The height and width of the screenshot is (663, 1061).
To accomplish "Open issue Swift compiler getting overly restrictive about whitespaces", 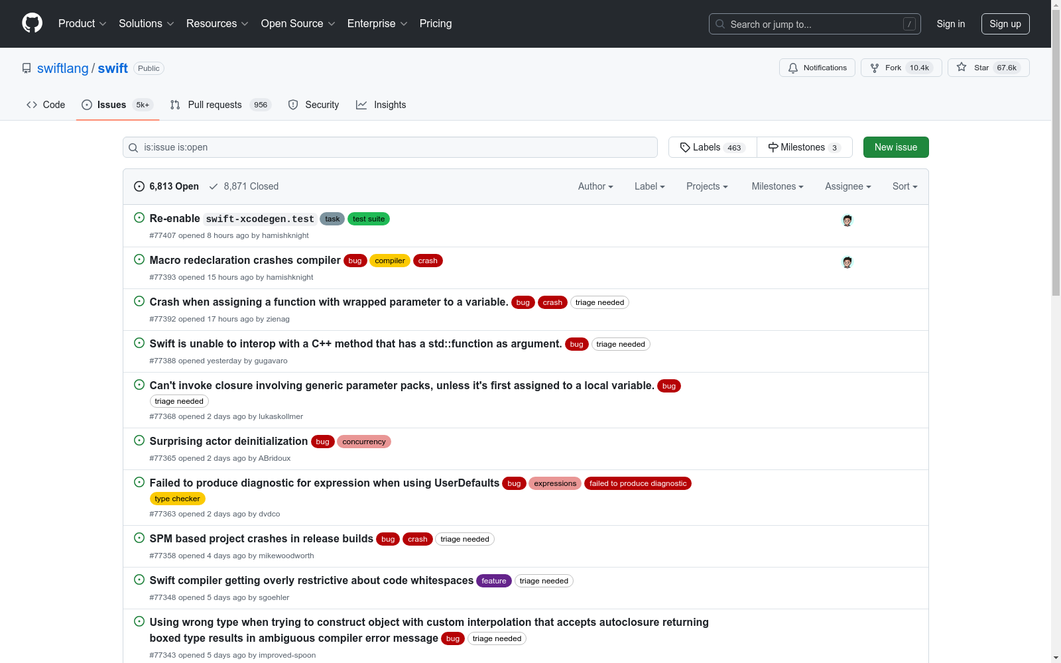I will (312, 580).
